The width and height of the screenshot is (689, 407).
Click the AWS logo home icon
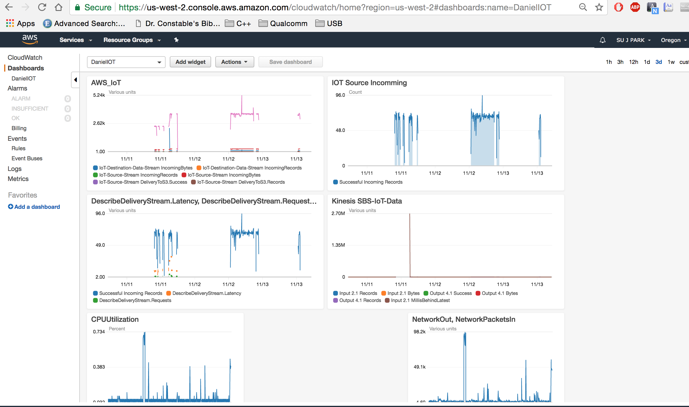pyautogui.click(x=30, y=39)
